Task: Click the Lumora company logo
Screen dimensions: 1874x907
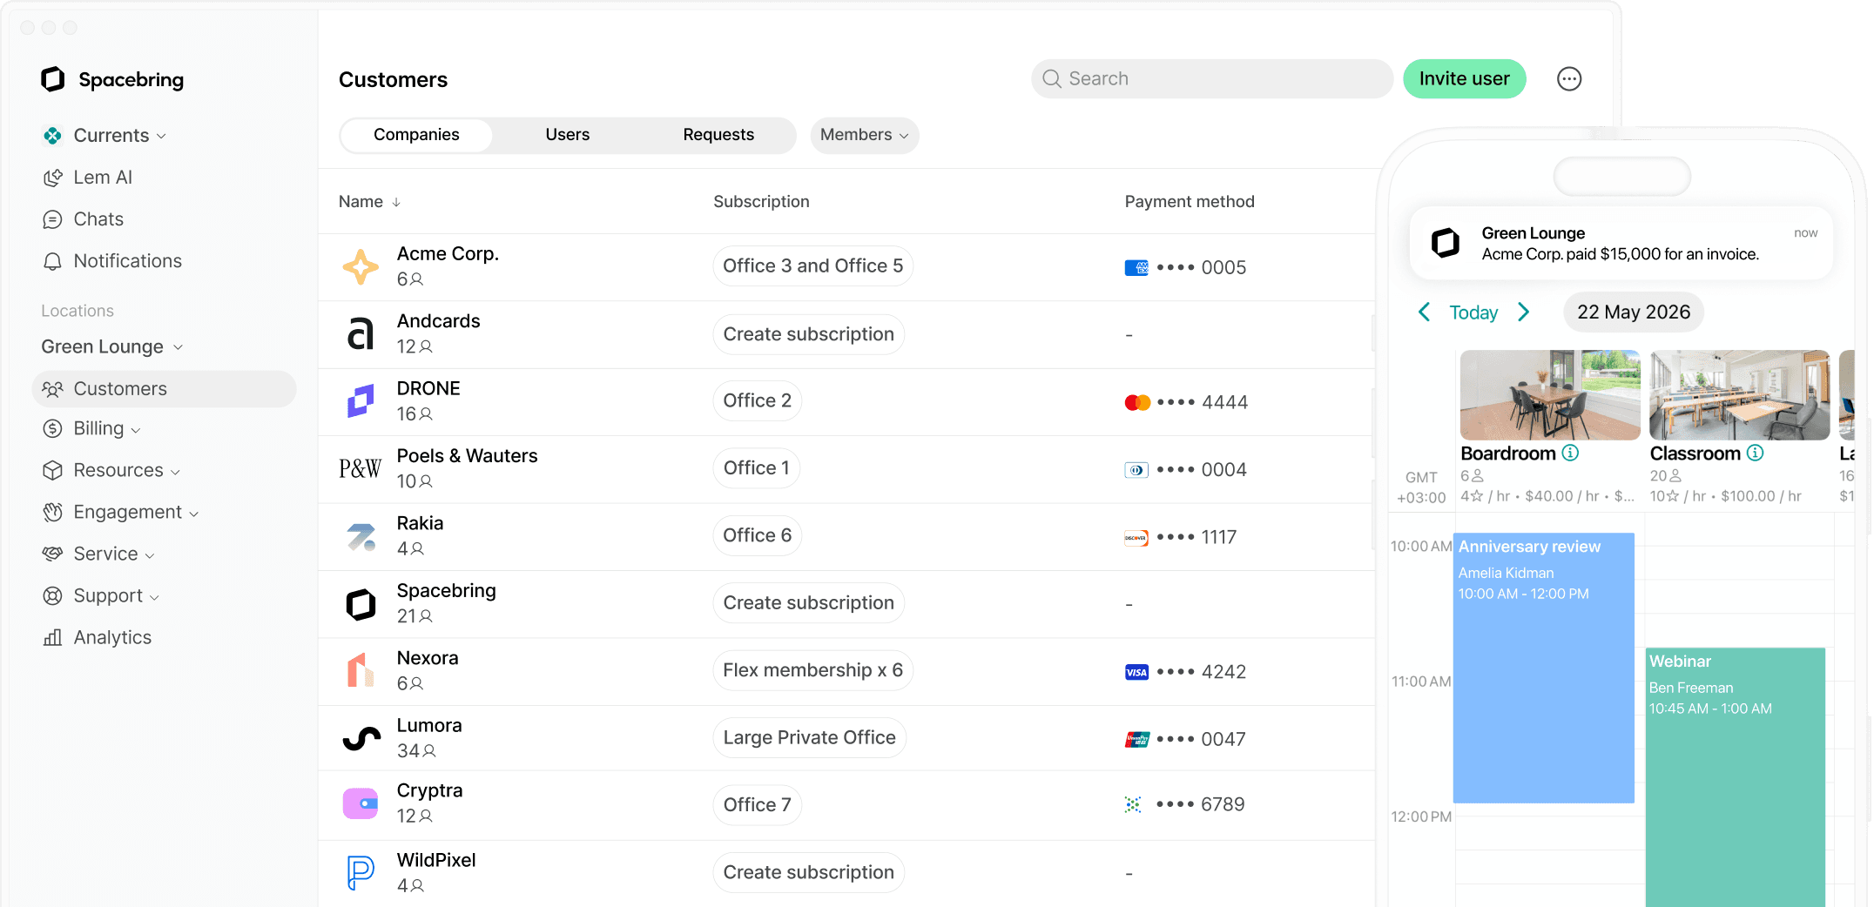Action: click(x=361, y=738)
